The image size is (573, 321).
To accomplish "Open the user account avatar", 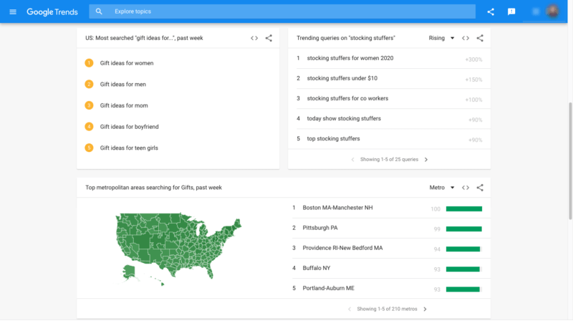I will (552, 11).
